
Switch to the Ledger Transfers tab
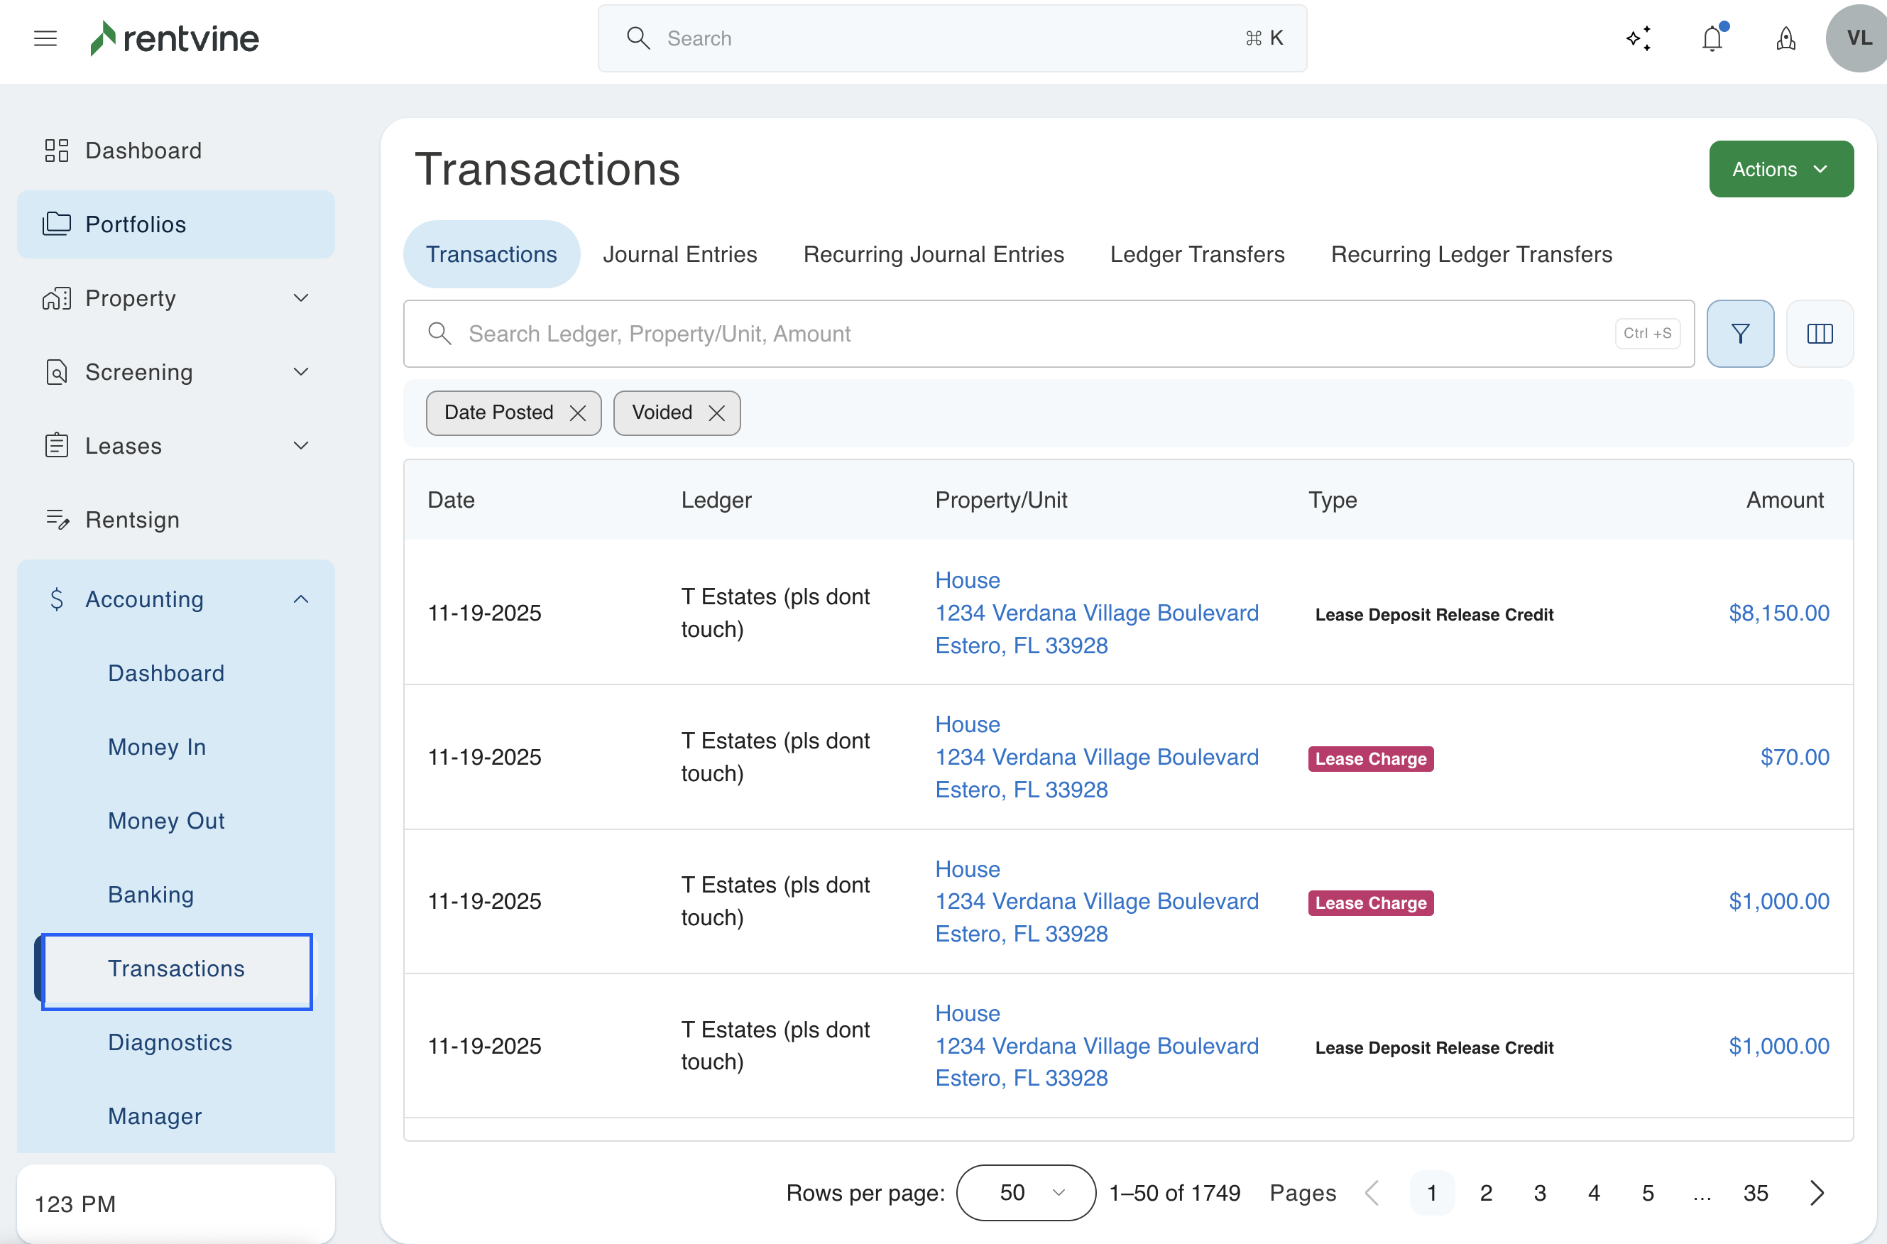[x=1196, y=254]
